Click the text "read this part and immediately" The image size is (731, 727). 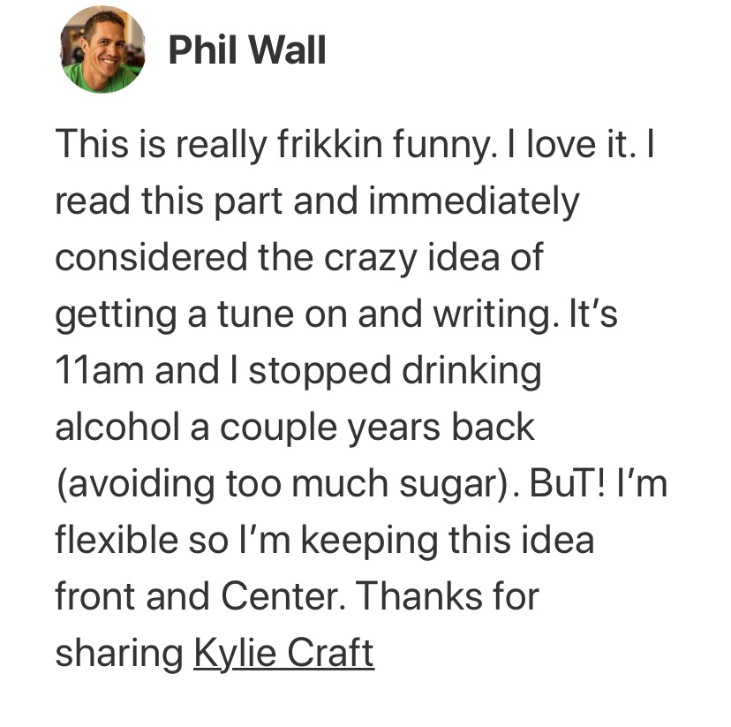point(317,201)
